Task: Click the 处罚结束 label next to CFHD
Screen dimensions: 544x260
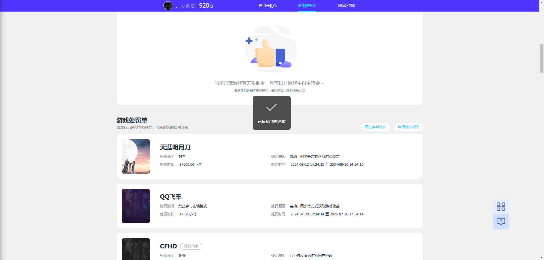Action: pos(191,246)
